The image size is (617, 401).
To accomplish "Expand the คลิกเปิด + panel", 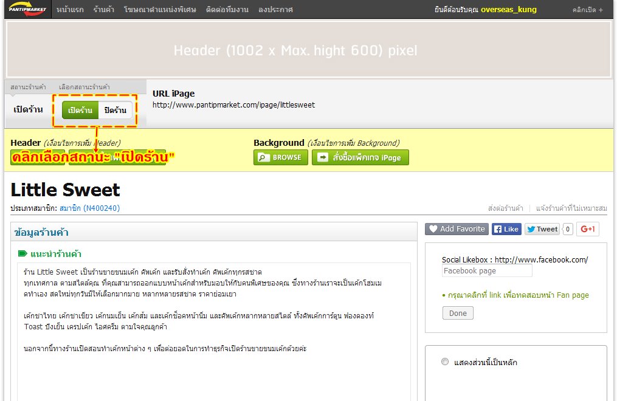I will [x=587, y=10].
